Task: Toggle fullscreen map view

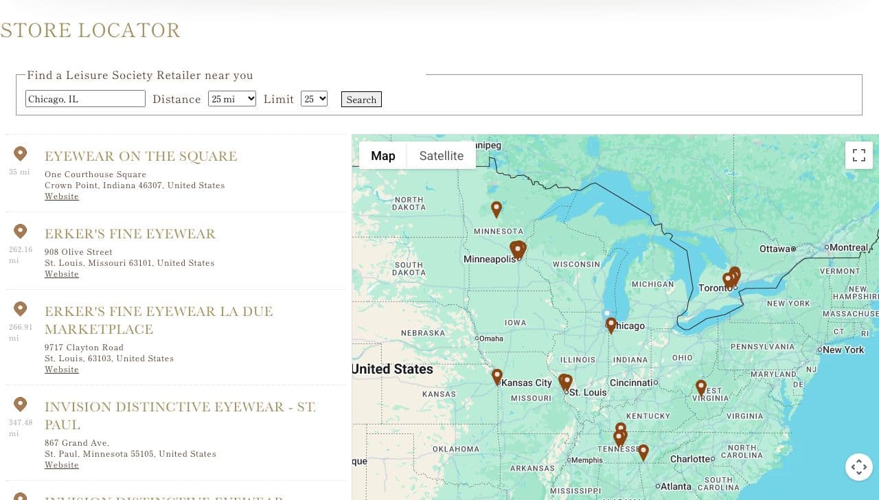Action: click(x=858, y=155)
